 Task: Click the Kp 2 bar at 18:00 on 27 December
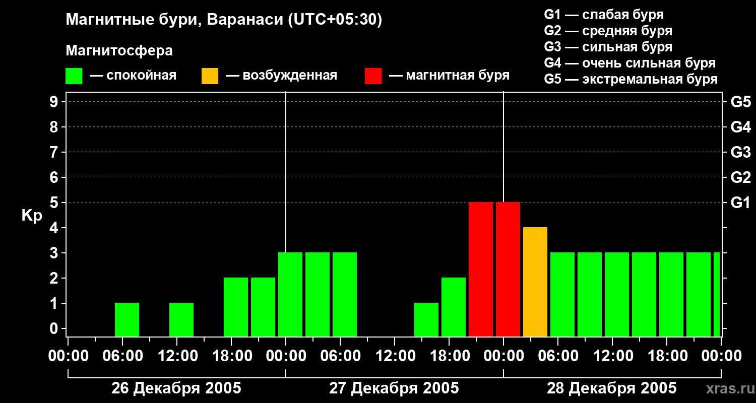click(454, 307)
